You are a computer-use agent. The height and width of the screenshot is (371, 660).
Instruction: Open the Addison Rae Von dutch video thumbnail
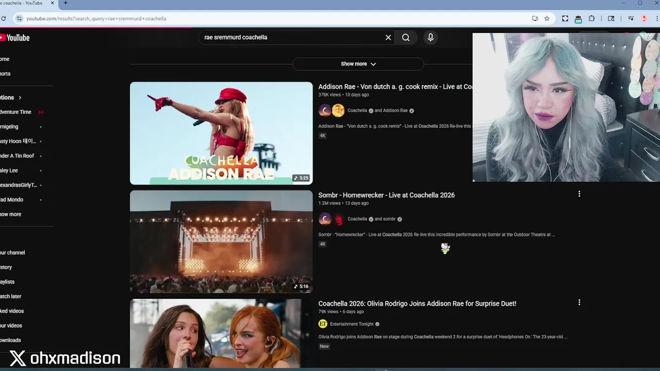[221, 133]
